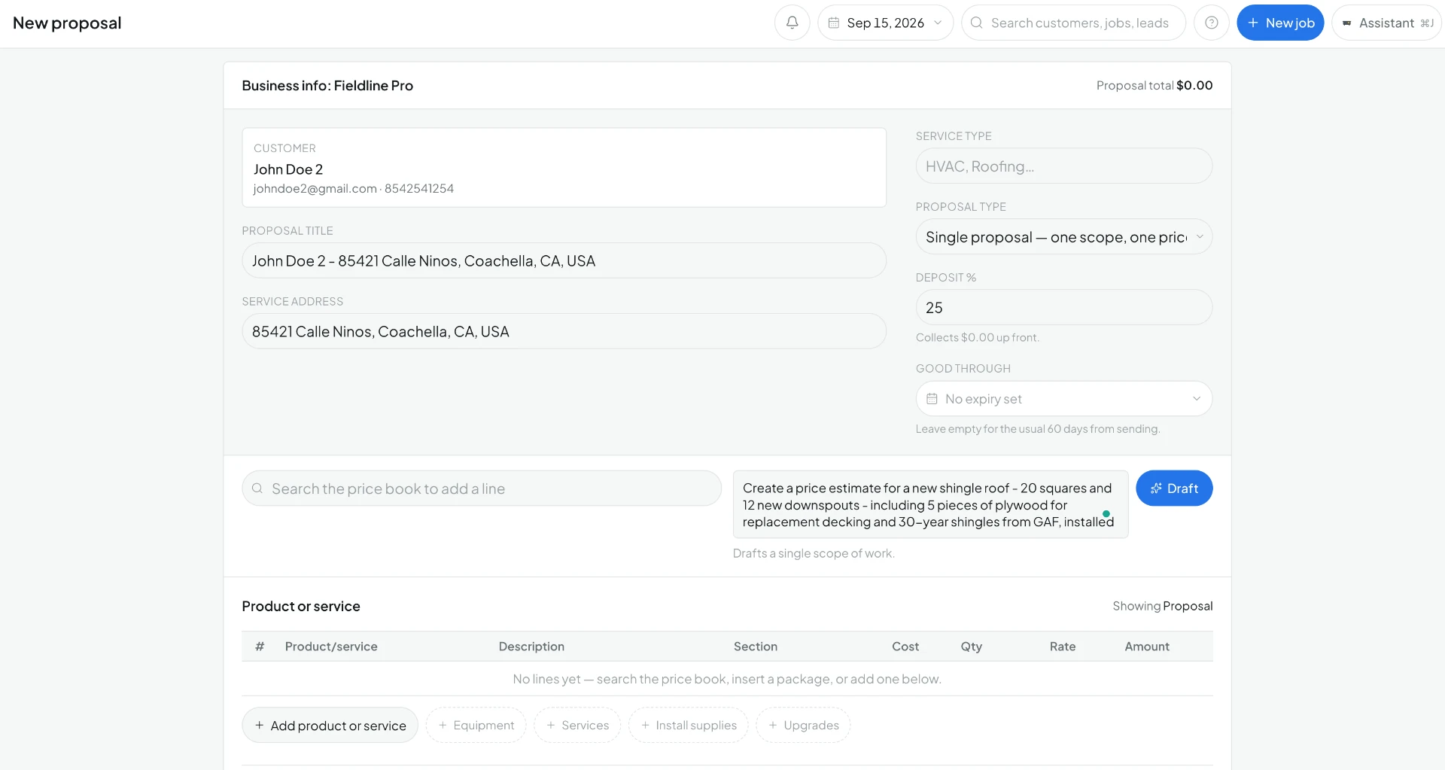Click the plus icon on Equipment chip
This screenshot has width=1445, height=770.
pyautogui.click(x=443, y=725)
